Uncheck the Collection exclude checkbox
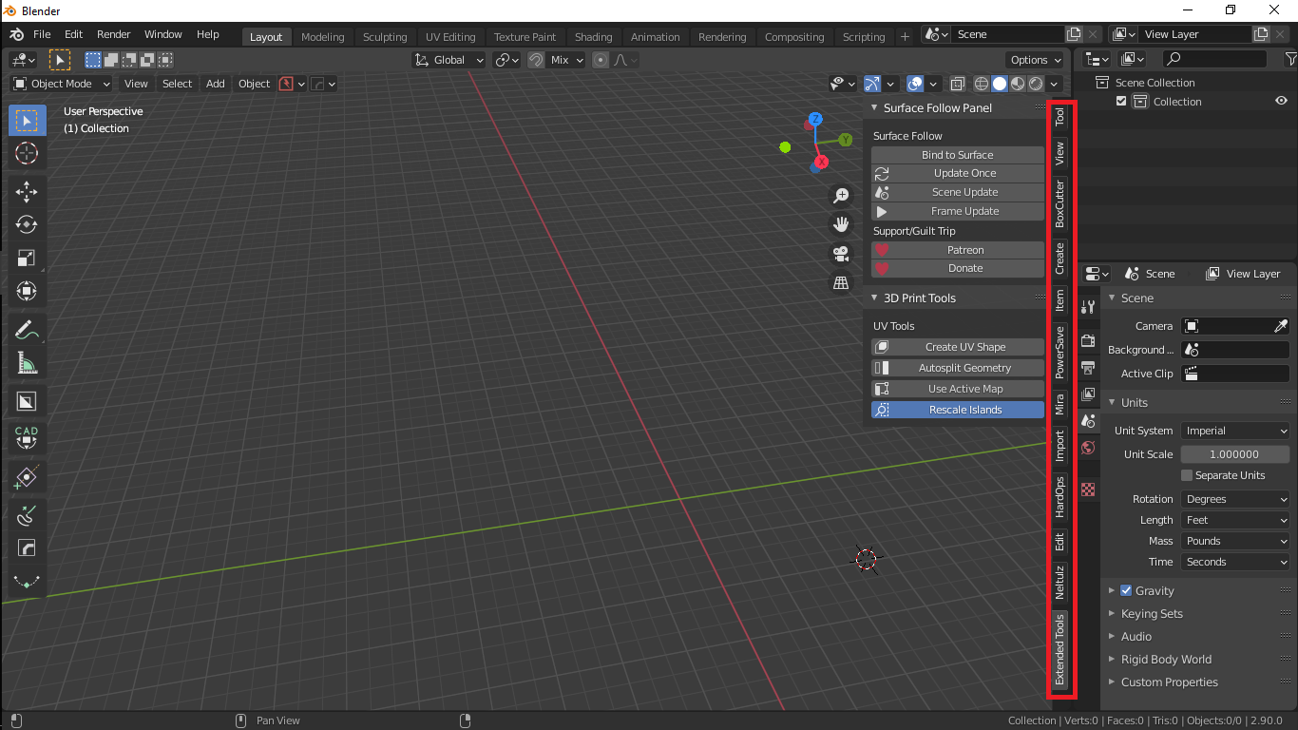The height and width of the screenshot is (730, 1298). pyautogui.click(x=1121, y=102)
